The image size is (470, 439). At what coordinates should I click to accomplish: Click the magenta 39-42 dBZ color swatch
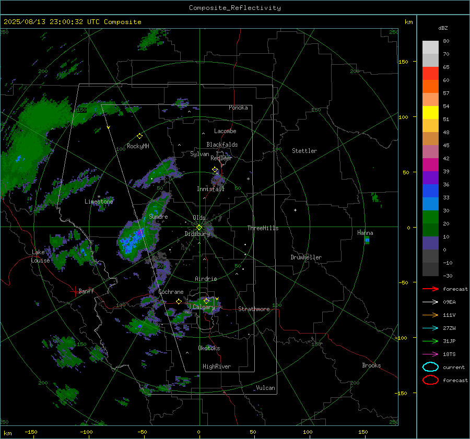tap(430, 165)
